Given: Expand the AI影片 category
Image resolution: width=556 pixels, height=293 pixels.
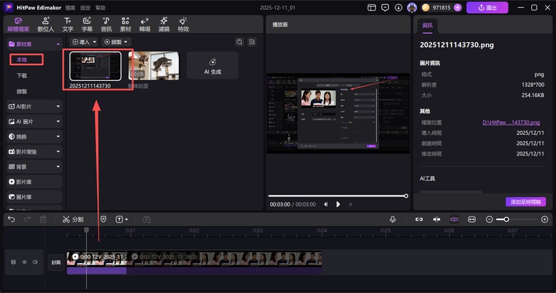Looking at the screenshot, I should [34, 105].
